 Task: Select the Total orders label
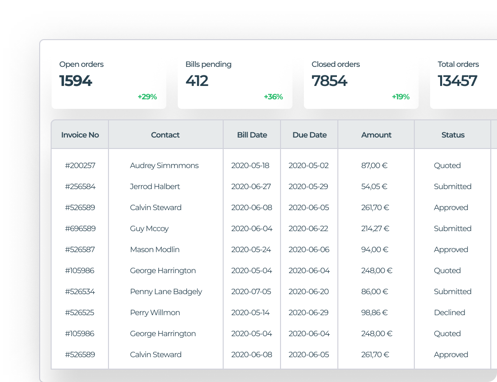458,64
